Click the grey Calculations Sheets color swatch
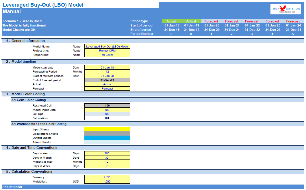This screenshot has width=306, height=190. pyautogui.click(x=107, y=134)
